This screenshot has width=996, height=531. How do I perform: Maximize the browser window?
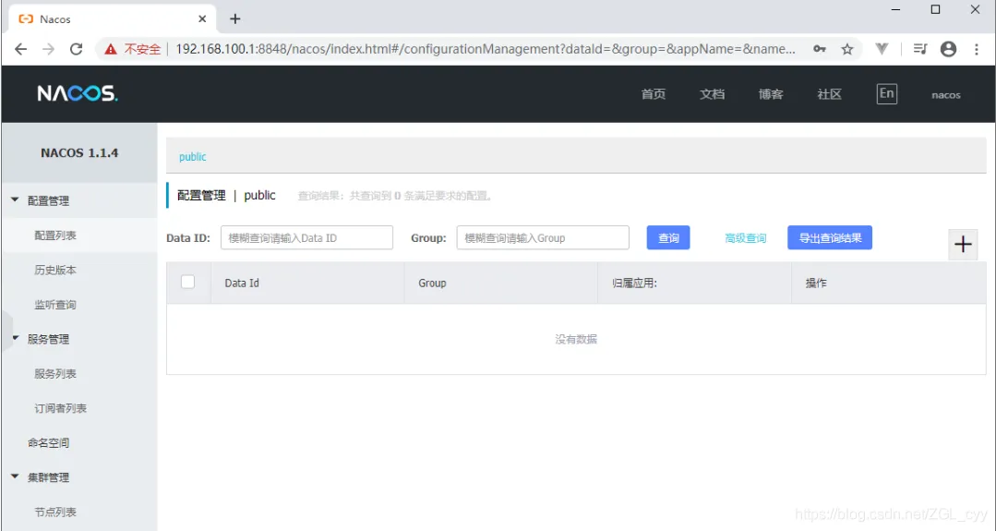(x=935, y=9)
